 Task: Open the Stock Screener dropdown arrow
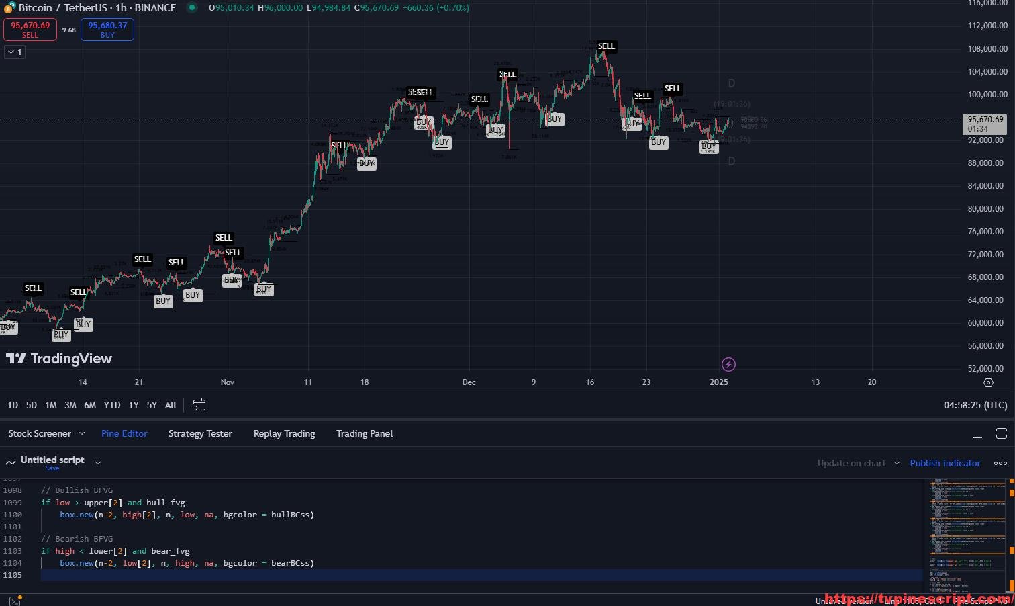point(82,434)
